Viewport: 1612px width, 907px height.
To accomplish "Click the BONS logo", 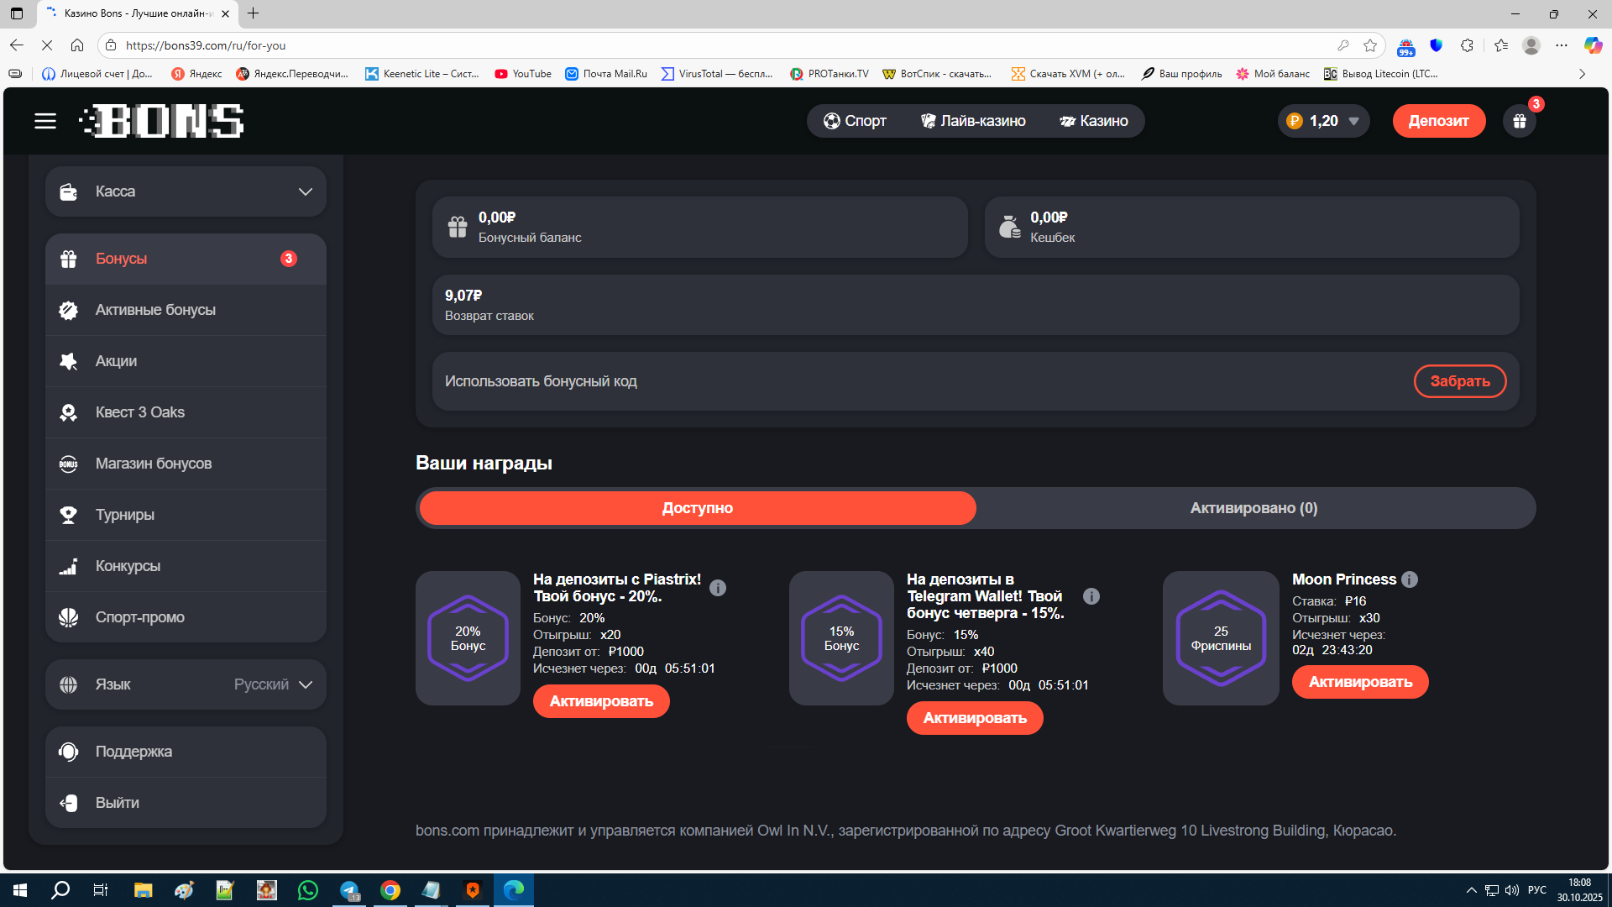I will [x=162, y=121].
